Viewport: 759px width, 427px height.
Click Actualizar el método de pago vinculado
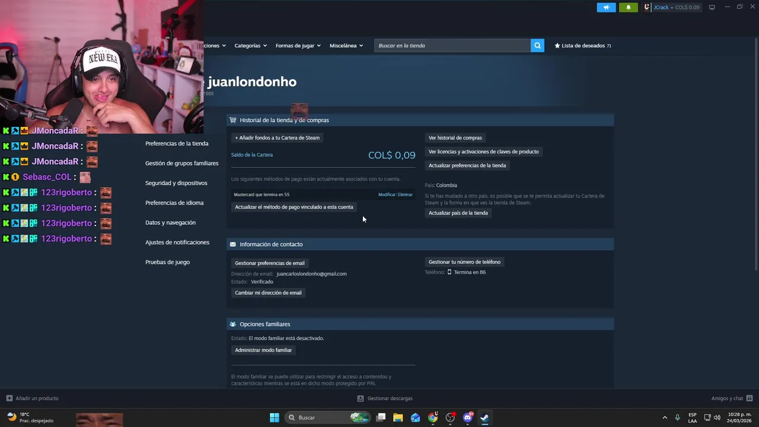pos(294,207)
